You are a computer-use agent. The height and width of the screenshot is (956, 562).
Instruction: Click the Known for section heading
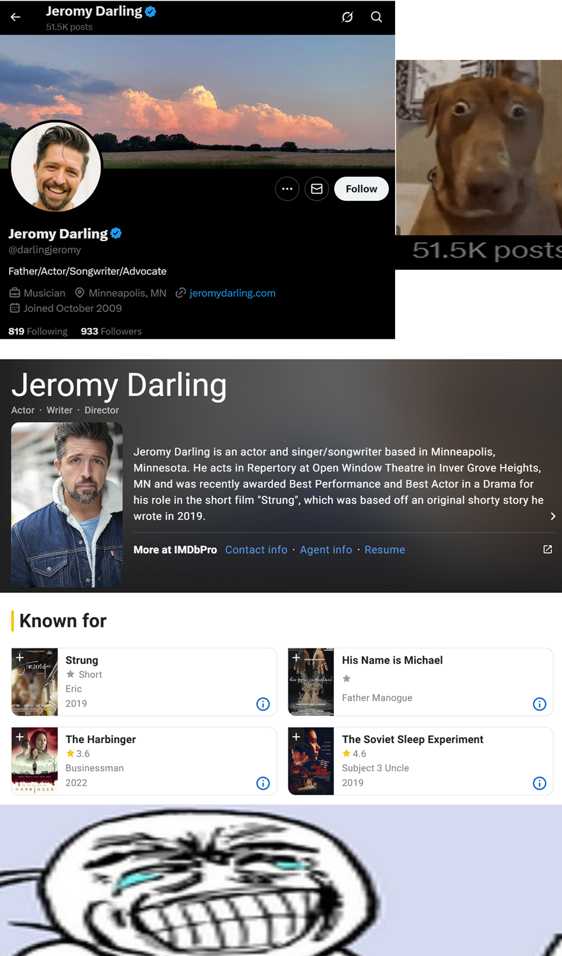click(x=63, y=620)
